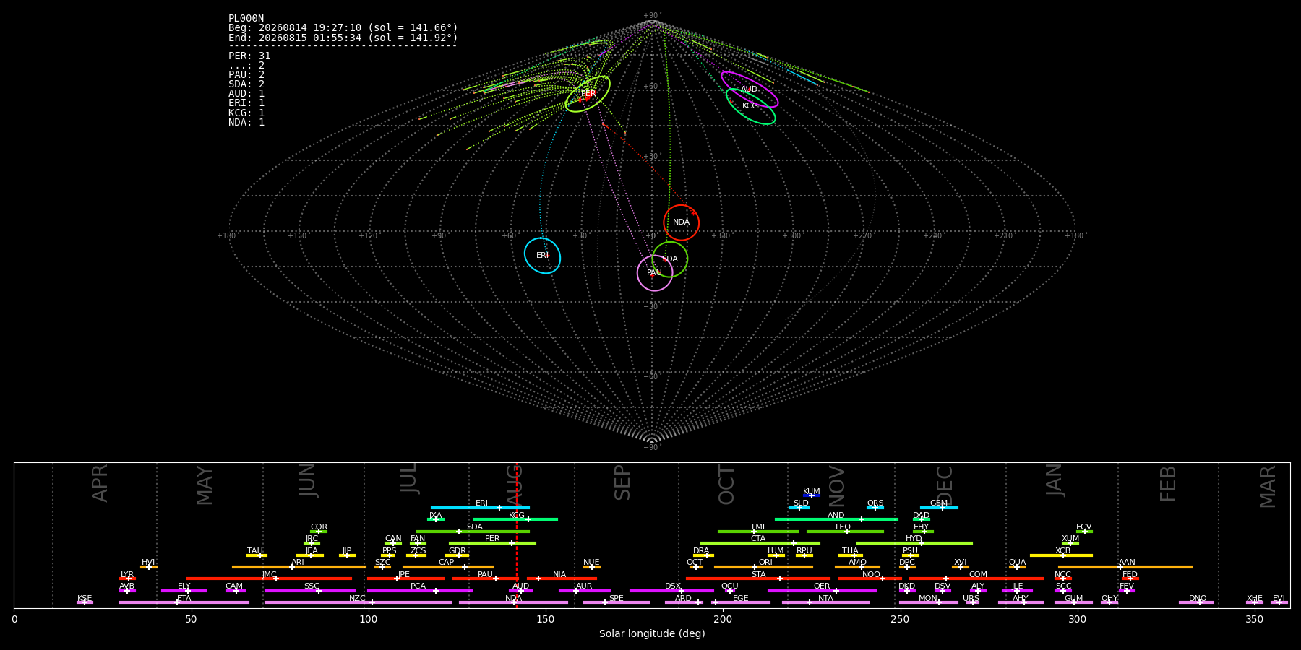Click the QUA shower marker

coord(1017,567)
